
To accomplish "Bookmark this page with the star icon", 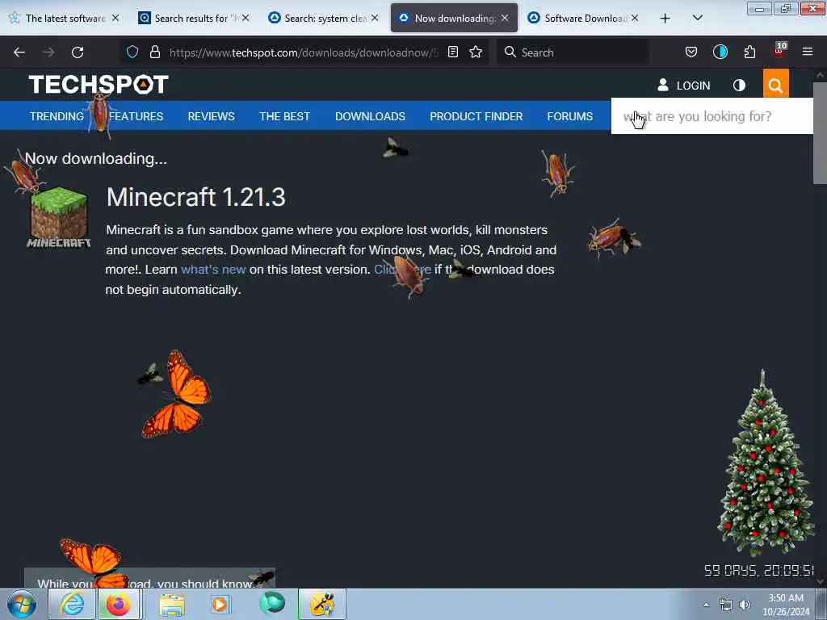I will coord(476,52).
